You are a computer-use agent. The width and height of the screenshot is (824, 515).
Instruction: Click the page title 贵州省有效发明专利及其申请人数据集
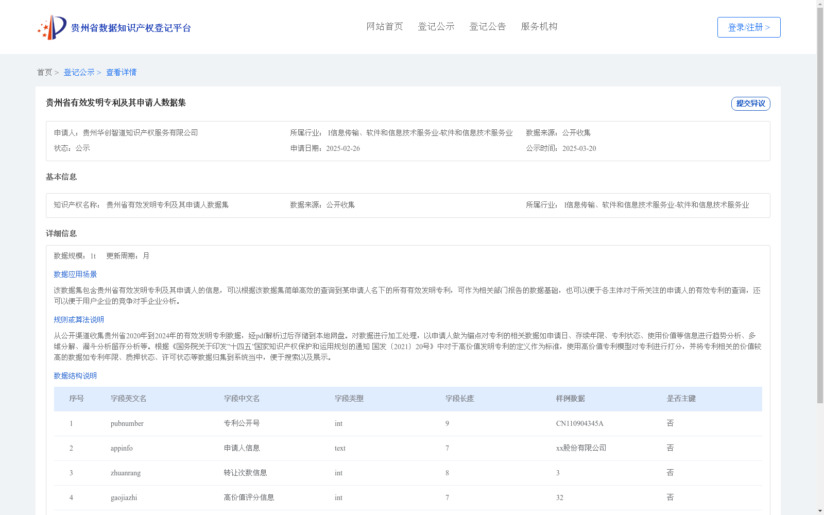click(x=116, y=103)
